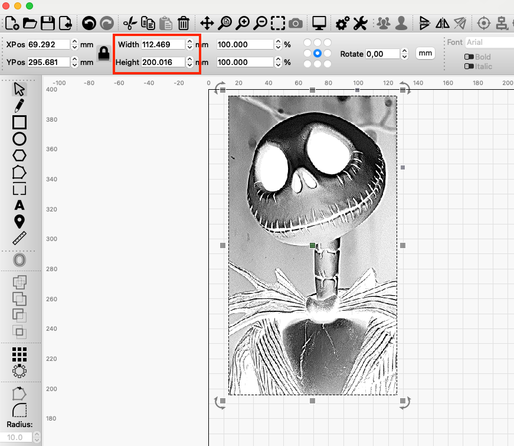Image resolution: width=514 pixels, height=446 pixels.
Task: Click the green center handle on image
Action: click(x=312, y=246)
